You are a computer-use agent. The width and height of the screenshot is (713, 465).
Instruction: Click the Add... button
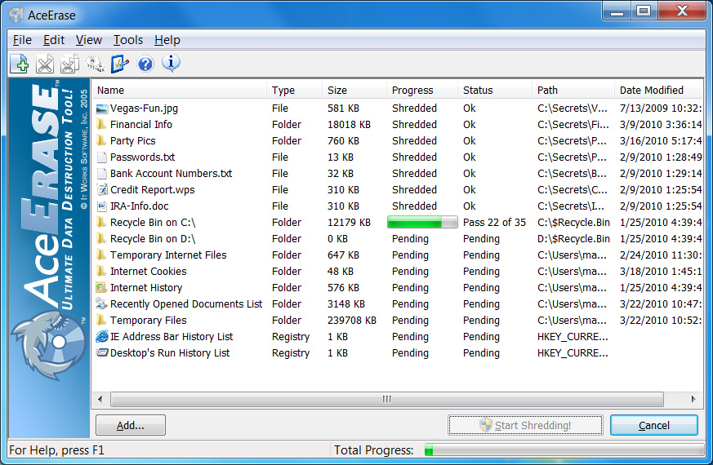[x=131, y=425]
